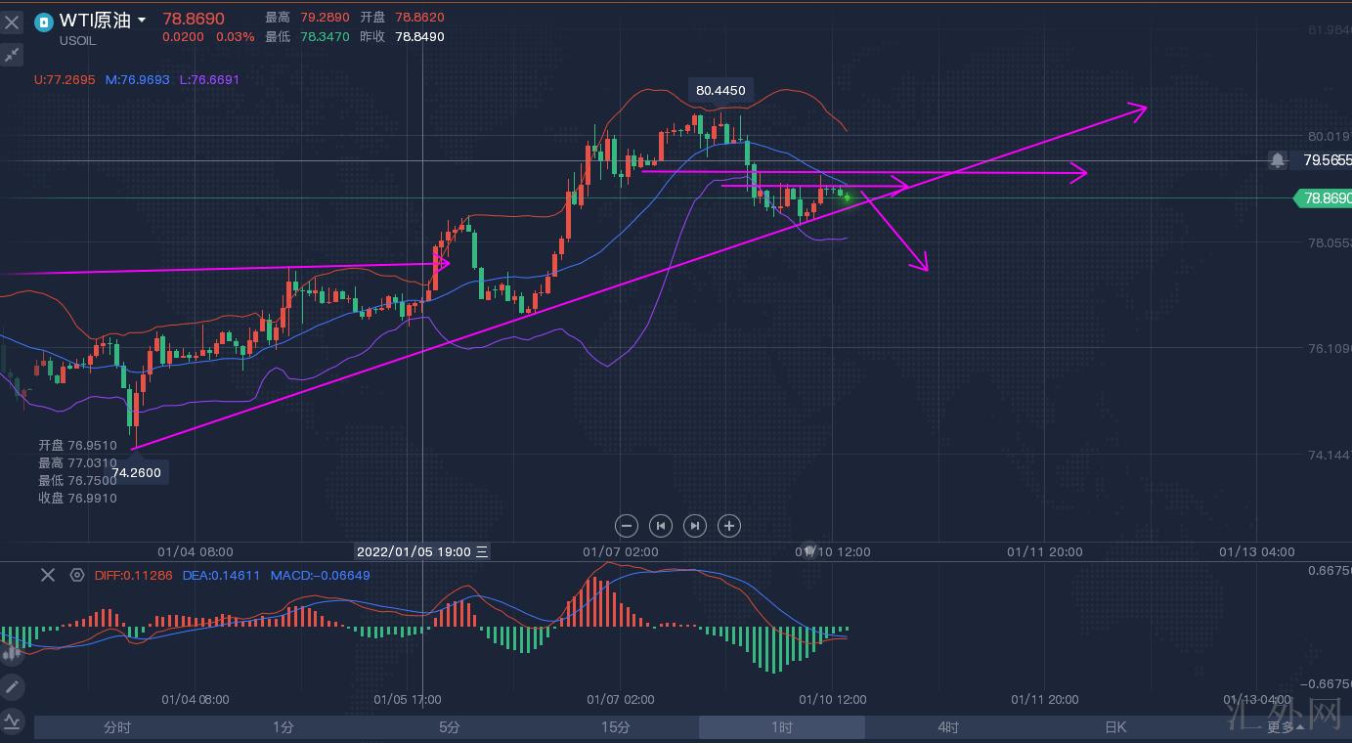
Task: Select the pencil drawing tool
Action: pos(12,686)
